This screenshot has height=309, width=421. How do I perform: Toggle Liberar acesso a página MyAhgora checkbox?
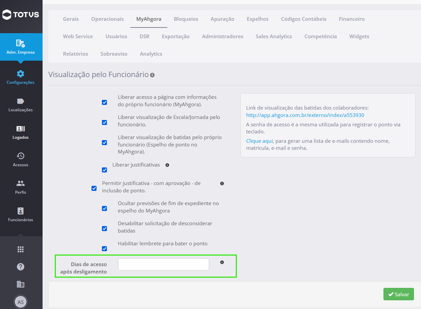104,103
